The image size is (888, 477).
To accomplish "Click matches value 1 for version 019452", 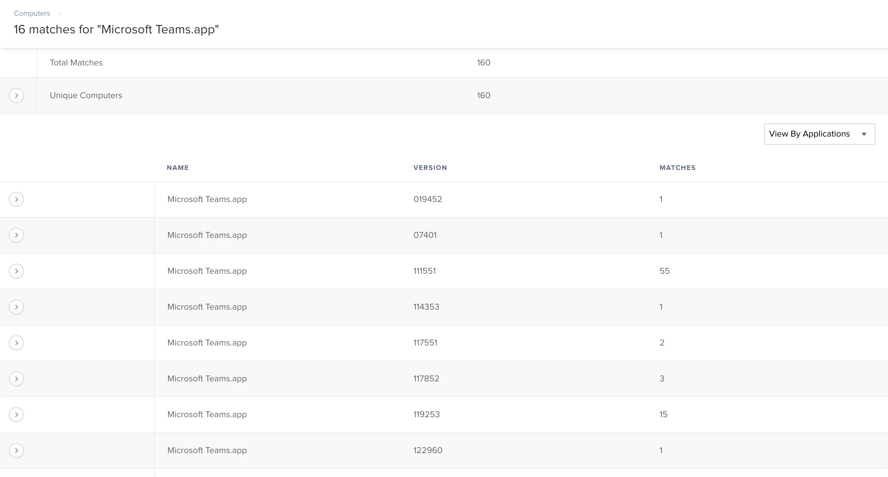I will [x=661, y=199].
